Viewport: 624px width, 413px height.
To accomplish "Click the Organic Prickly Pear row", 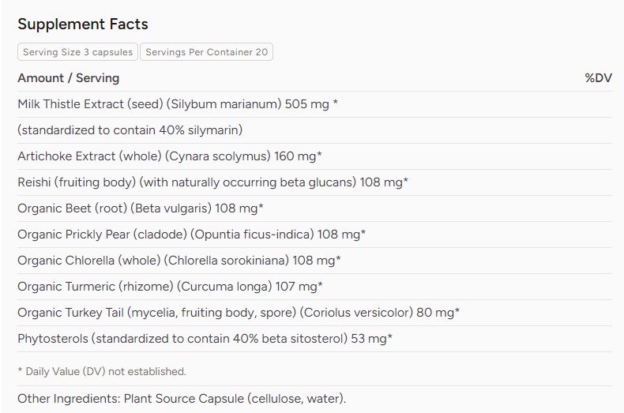I will [x=314, y=235].
